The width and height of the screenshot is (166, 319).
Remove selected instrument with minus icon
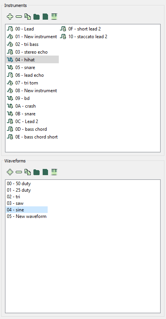(19, 17)
